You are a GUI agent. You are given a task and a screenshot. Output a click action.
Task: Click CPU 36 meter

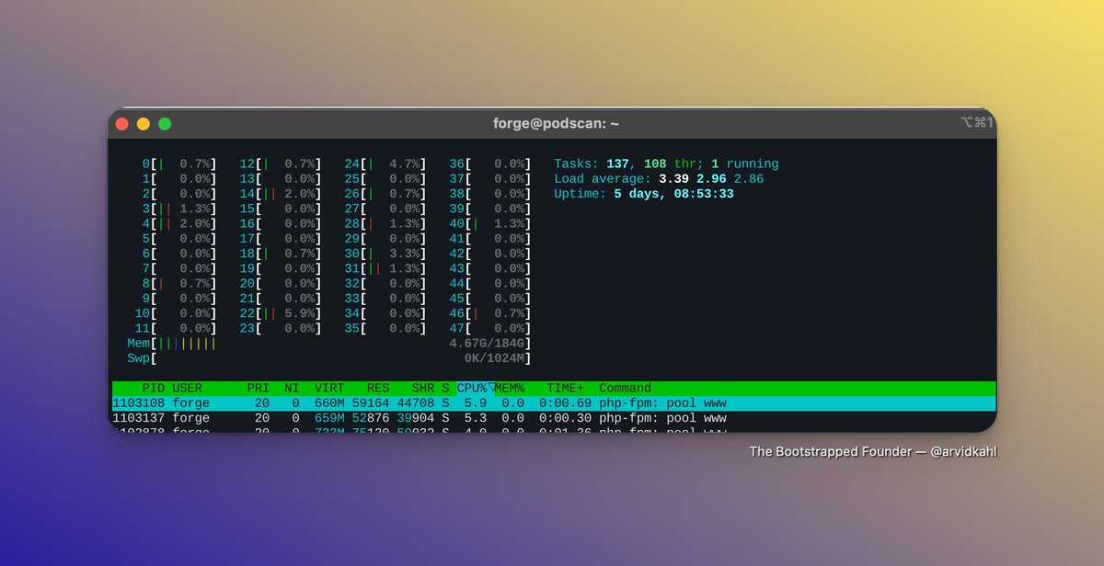tap(489, 164)
